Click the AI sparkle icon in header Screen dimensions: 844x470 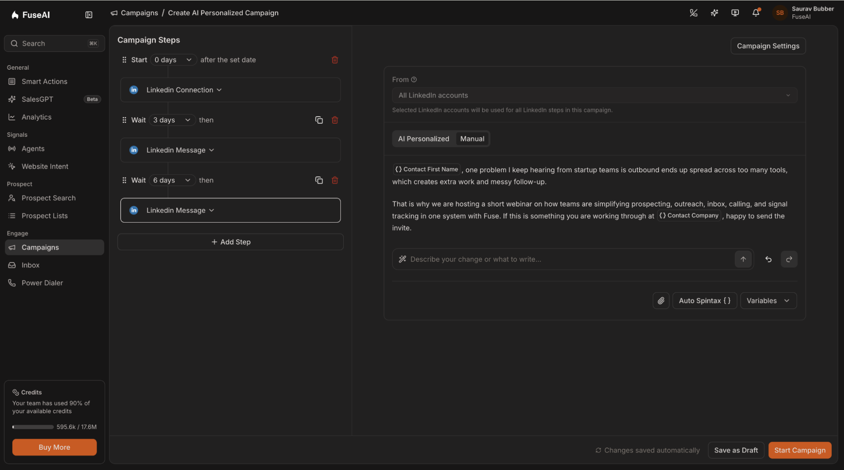tap(714, 13)
